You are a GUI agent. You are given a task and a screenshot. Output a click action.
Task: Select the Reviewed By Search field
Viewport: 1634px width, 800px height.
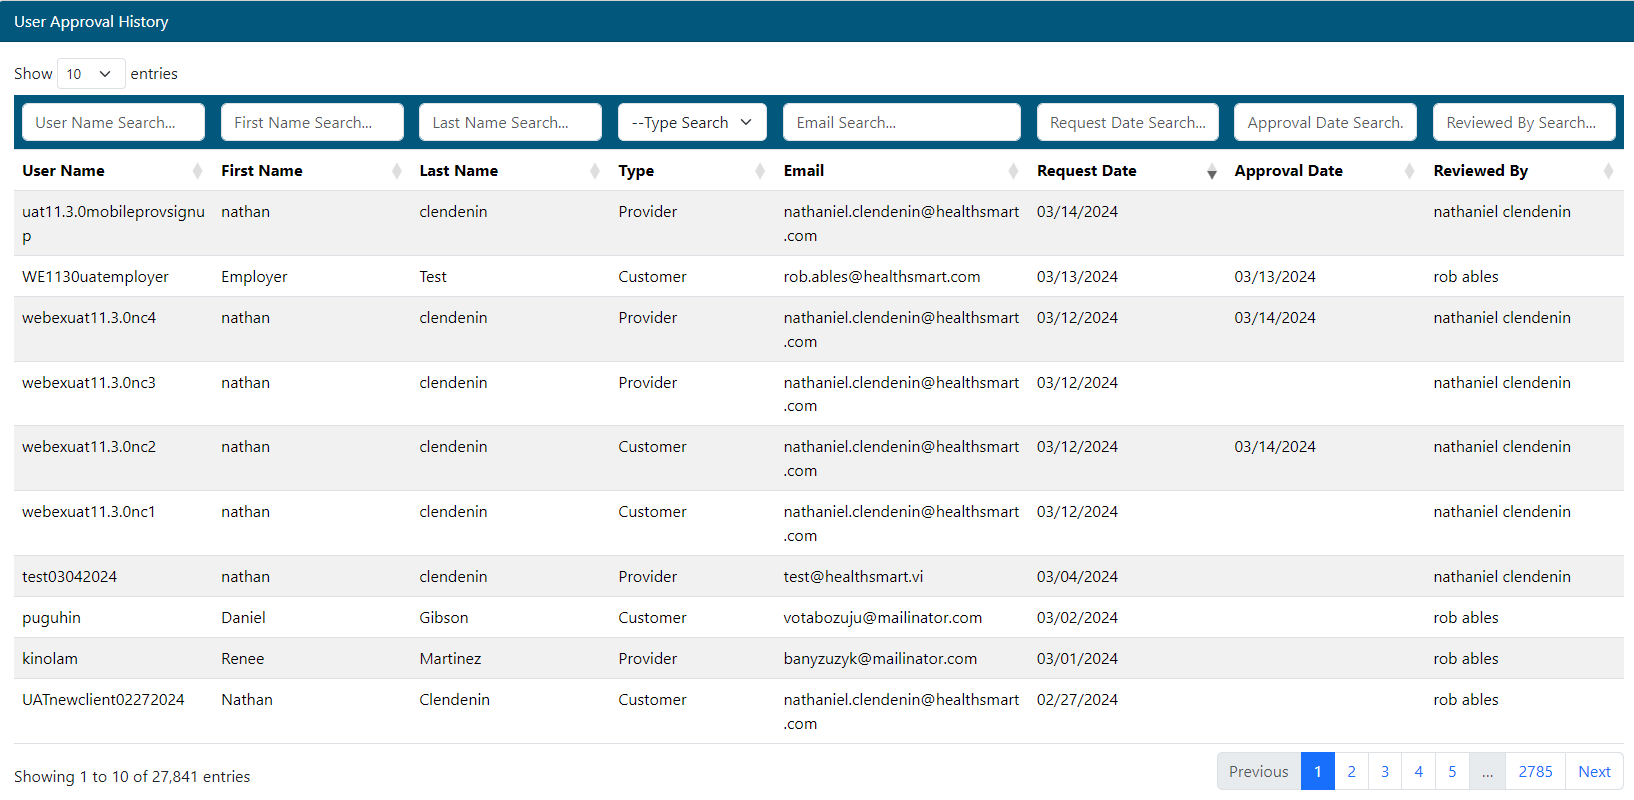point(1523,122)
